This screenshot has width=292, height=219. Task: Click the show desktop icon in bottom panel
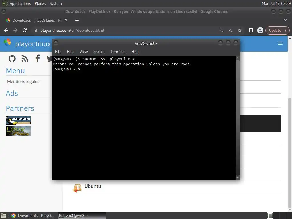[3, 216]
